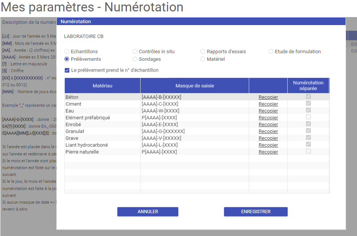Click the LABORATOIRE CB label

83,36
